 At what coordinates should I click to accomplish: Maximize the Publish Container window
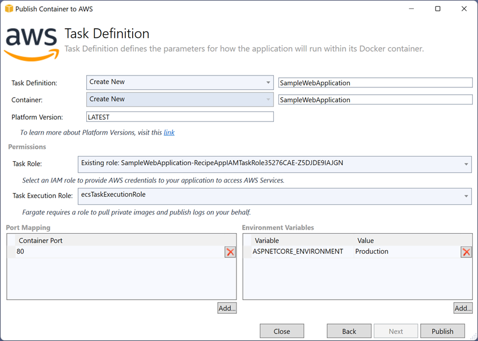pos(438,9)
